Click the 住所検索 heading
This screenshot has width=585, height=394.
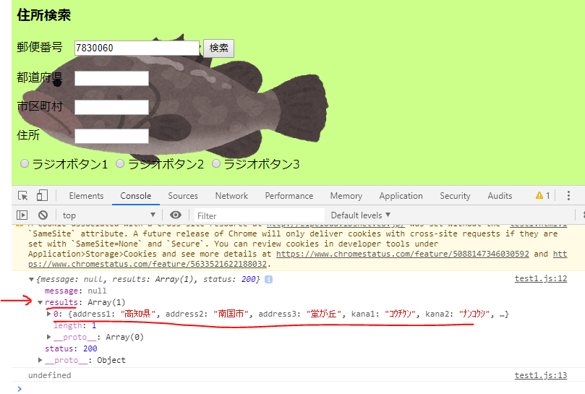point(43,15)
